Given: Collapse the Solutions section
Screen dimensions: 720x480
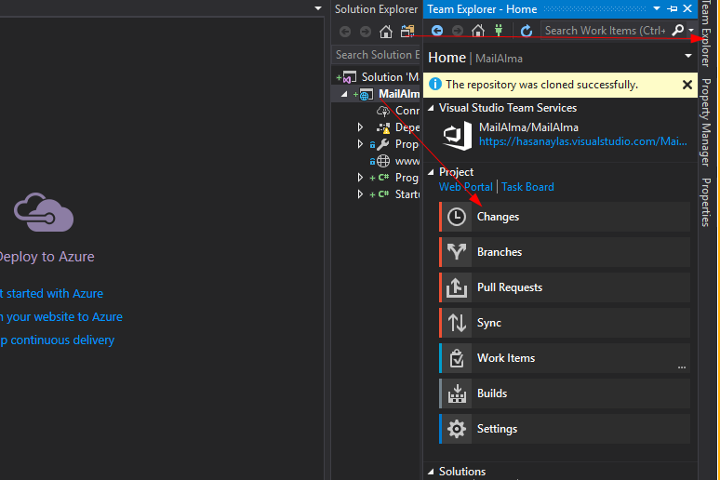Looking at the screenshot, I should [x=431, y=472].
